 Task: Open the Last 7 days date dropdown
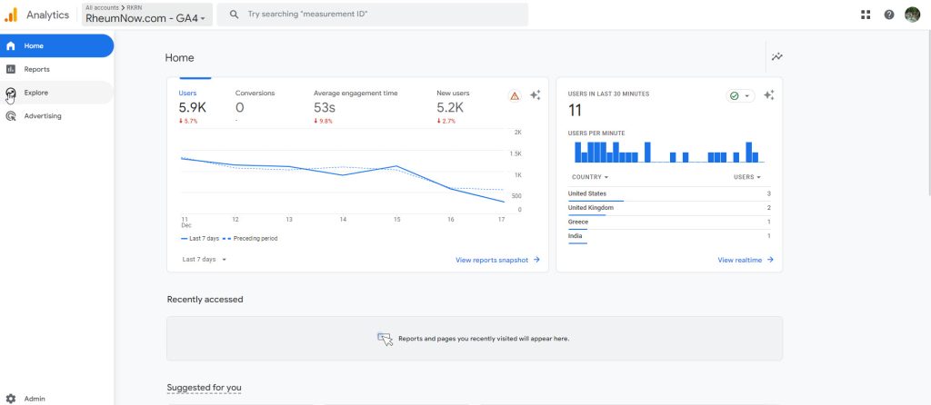click(205, 260)
